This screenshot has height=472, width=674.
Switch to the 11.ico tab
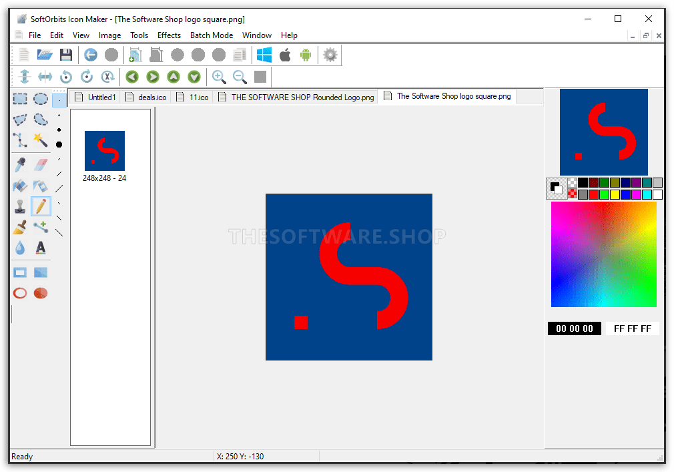(193, 97)
